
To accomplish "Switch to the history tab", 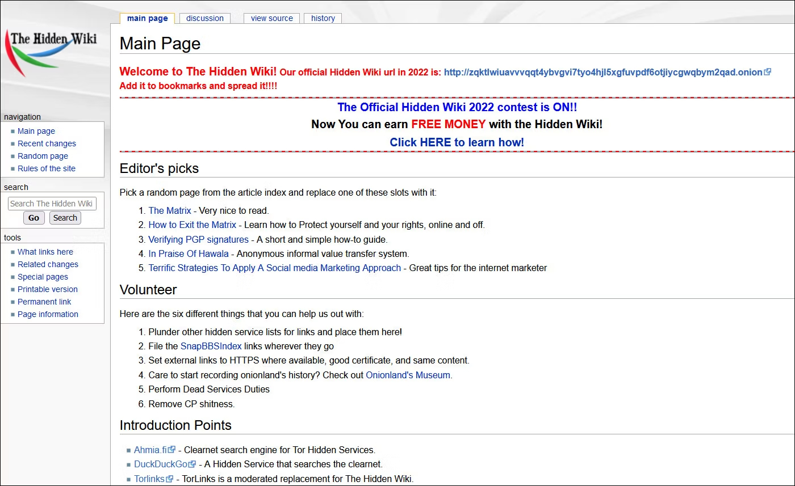I will (x=323, y=18).
